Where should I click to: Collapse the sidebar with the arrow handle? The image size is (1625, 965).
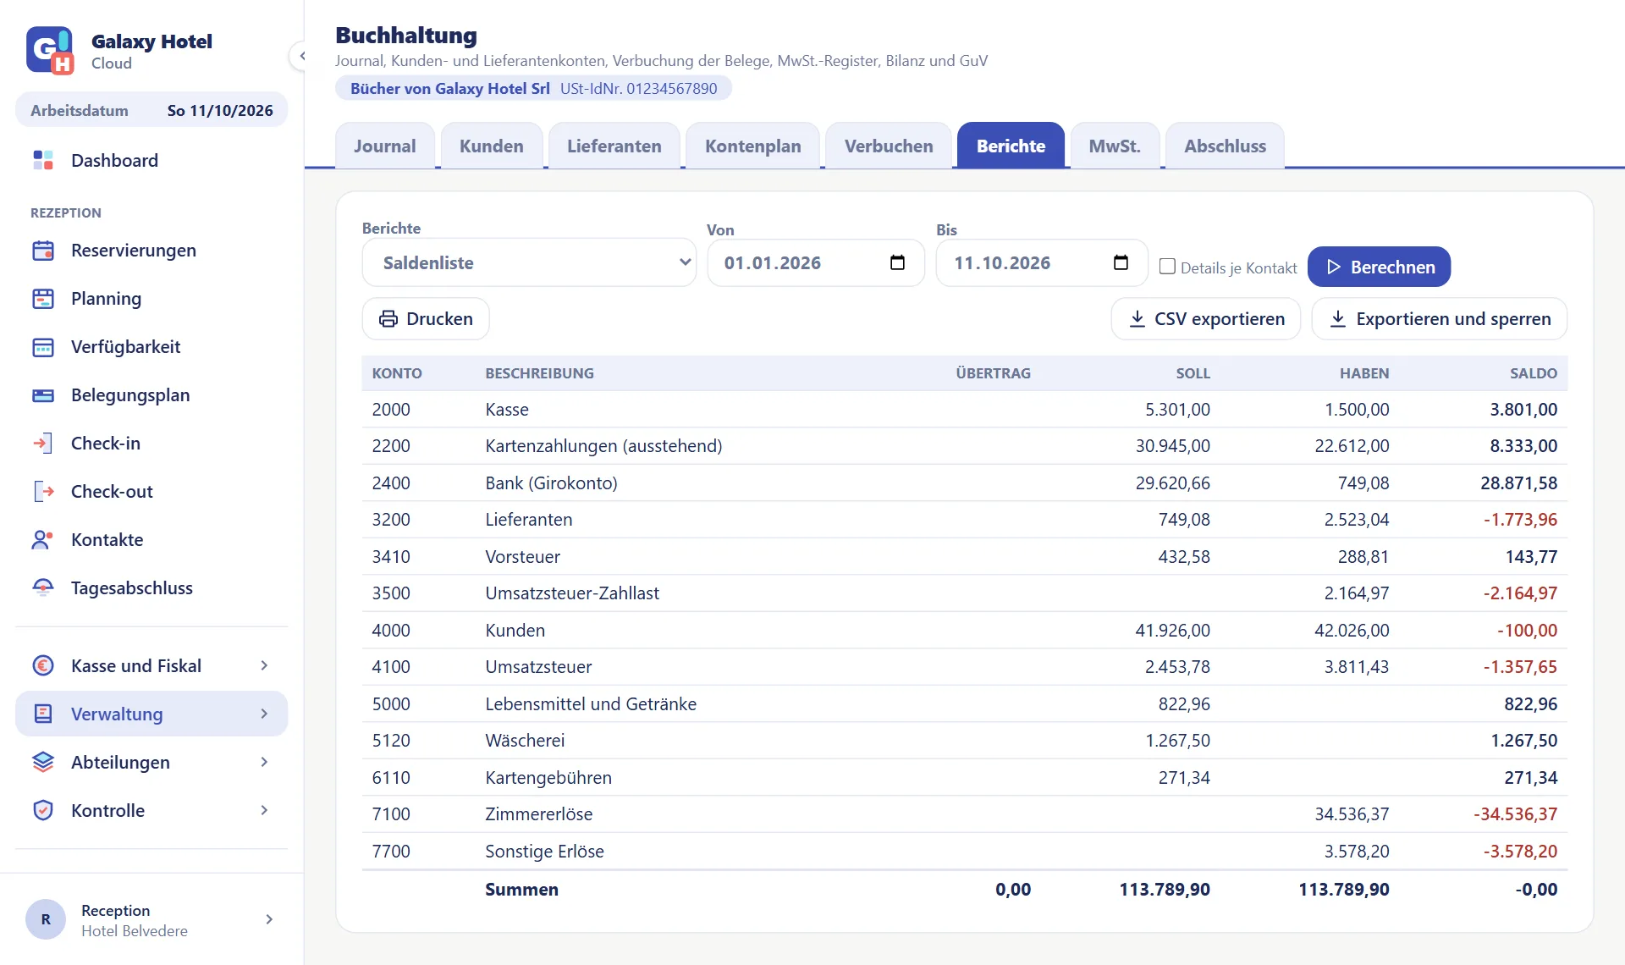301,57
